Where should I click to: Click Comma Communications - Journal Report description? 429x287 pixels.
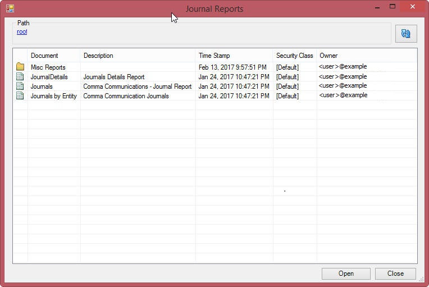[x=138, y=86]
